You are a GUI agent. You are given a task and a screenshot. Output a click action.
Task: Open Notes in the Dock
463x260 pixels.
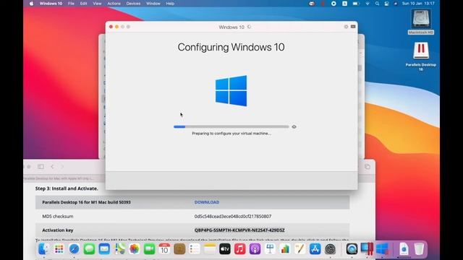(x=210, y=249)
